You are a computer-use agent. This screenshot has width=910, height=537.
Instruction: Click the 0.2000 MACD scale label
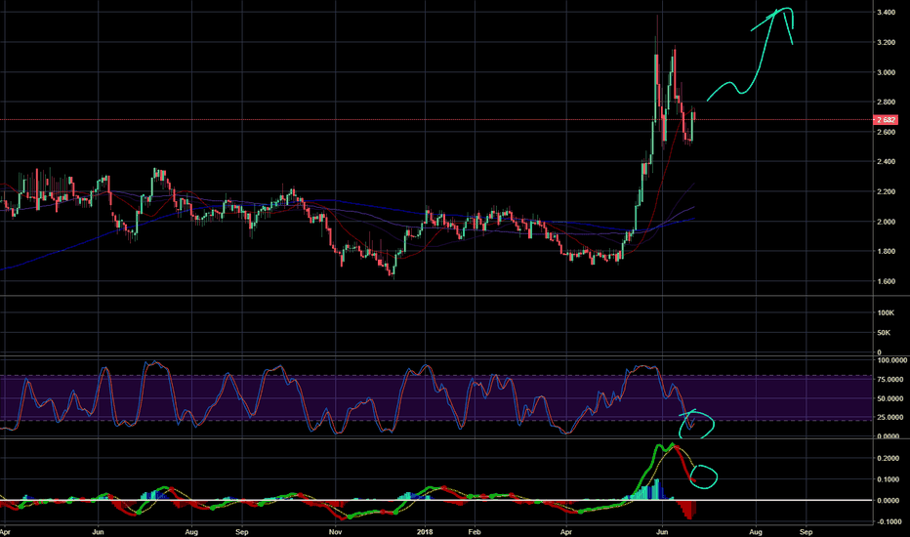[889, 459]
